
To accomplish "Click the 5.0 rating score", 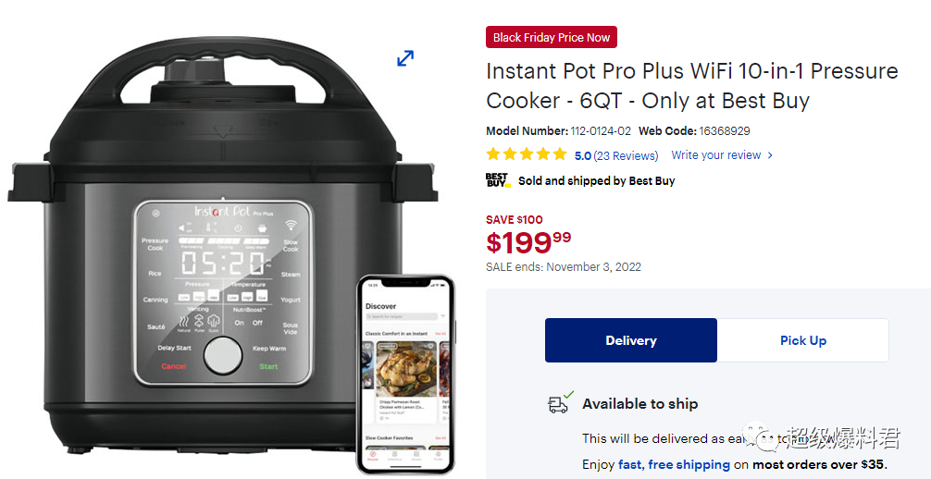I will 582,155.
